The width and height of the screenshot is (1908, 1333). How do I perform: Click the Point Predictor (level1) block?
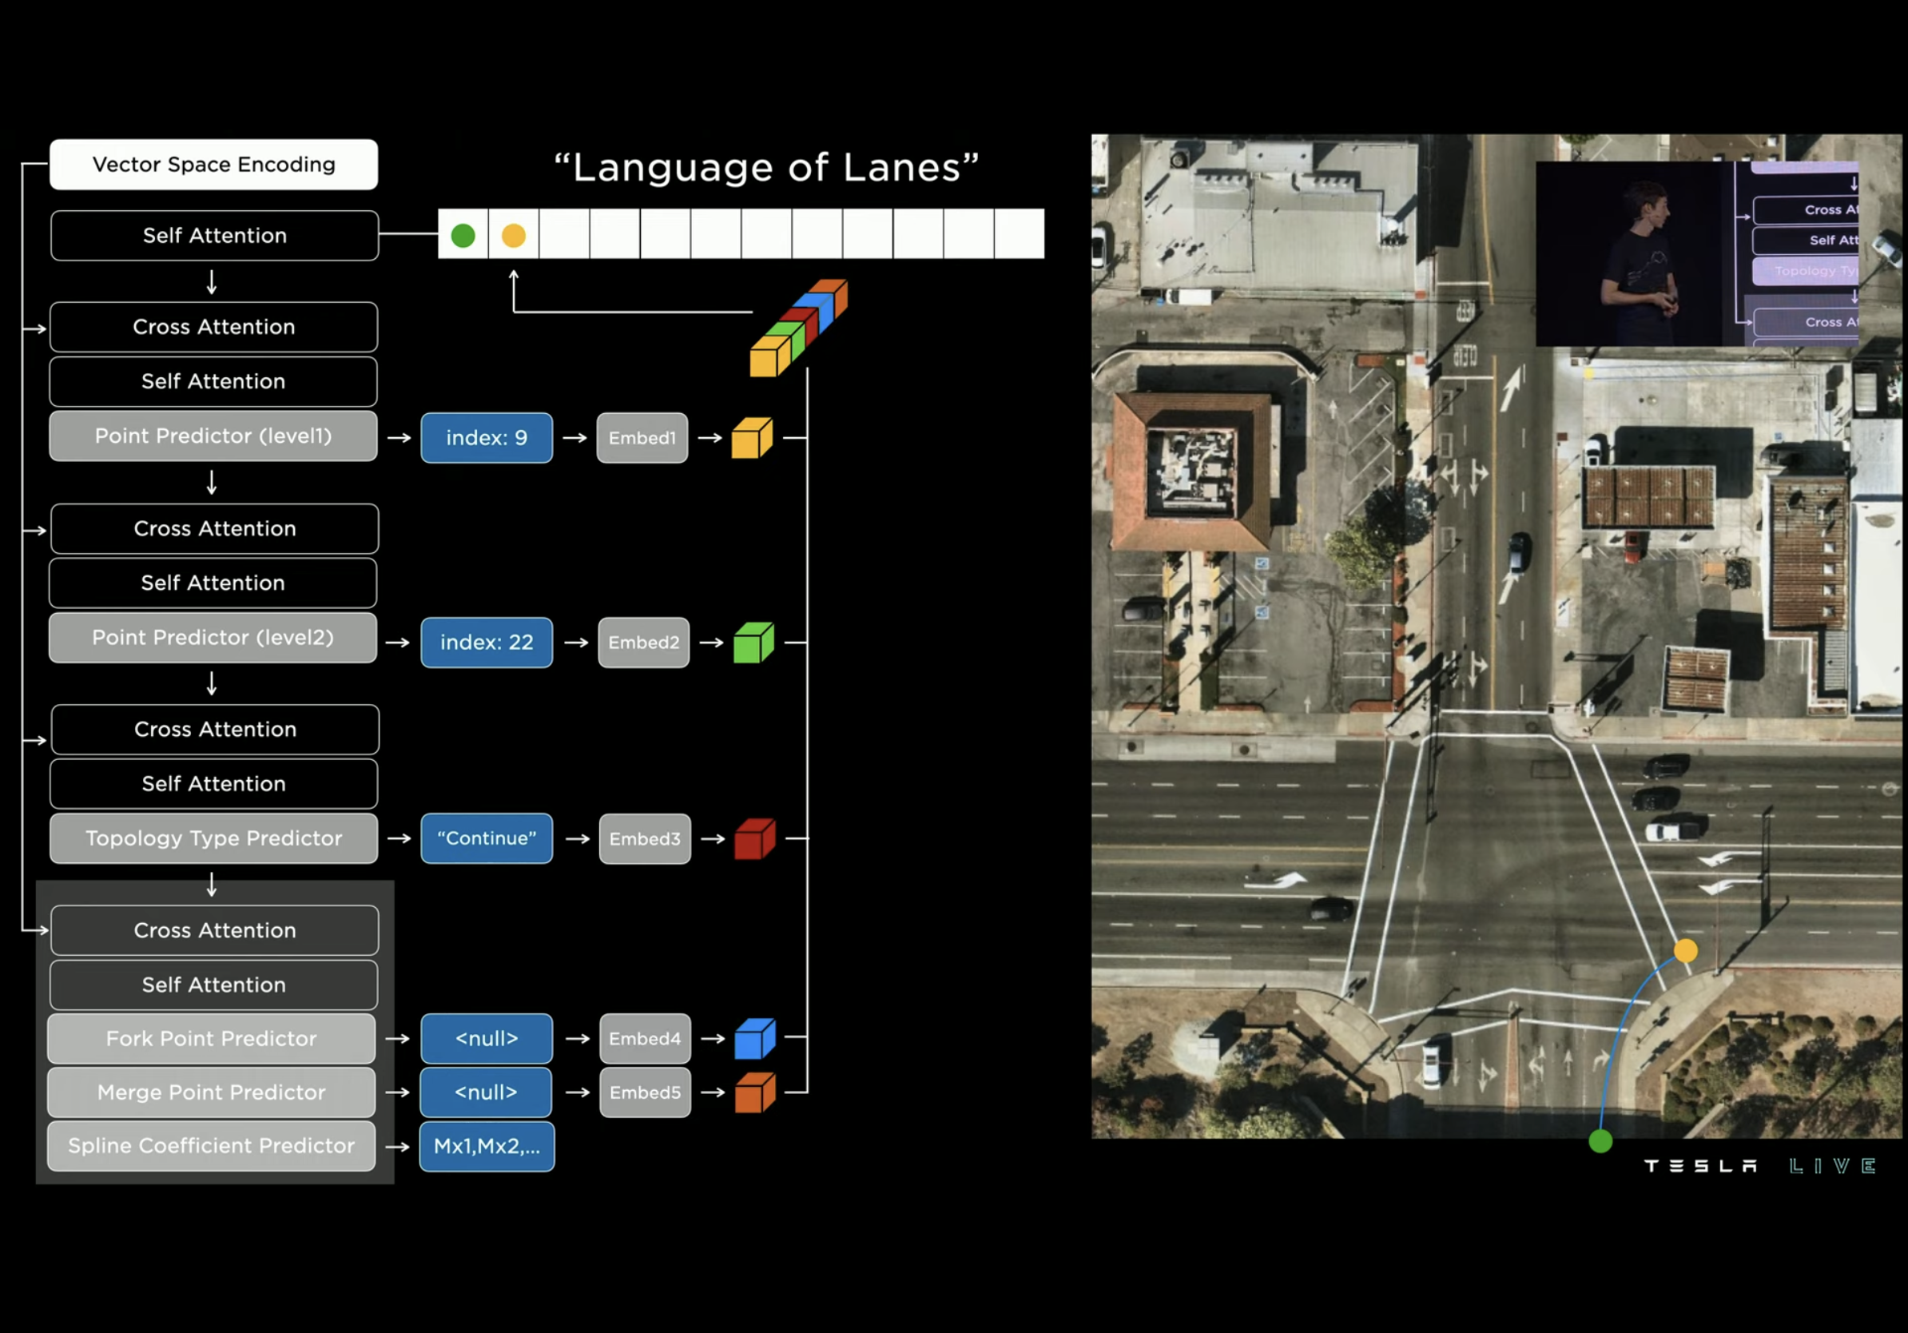(x=213, y=436)
